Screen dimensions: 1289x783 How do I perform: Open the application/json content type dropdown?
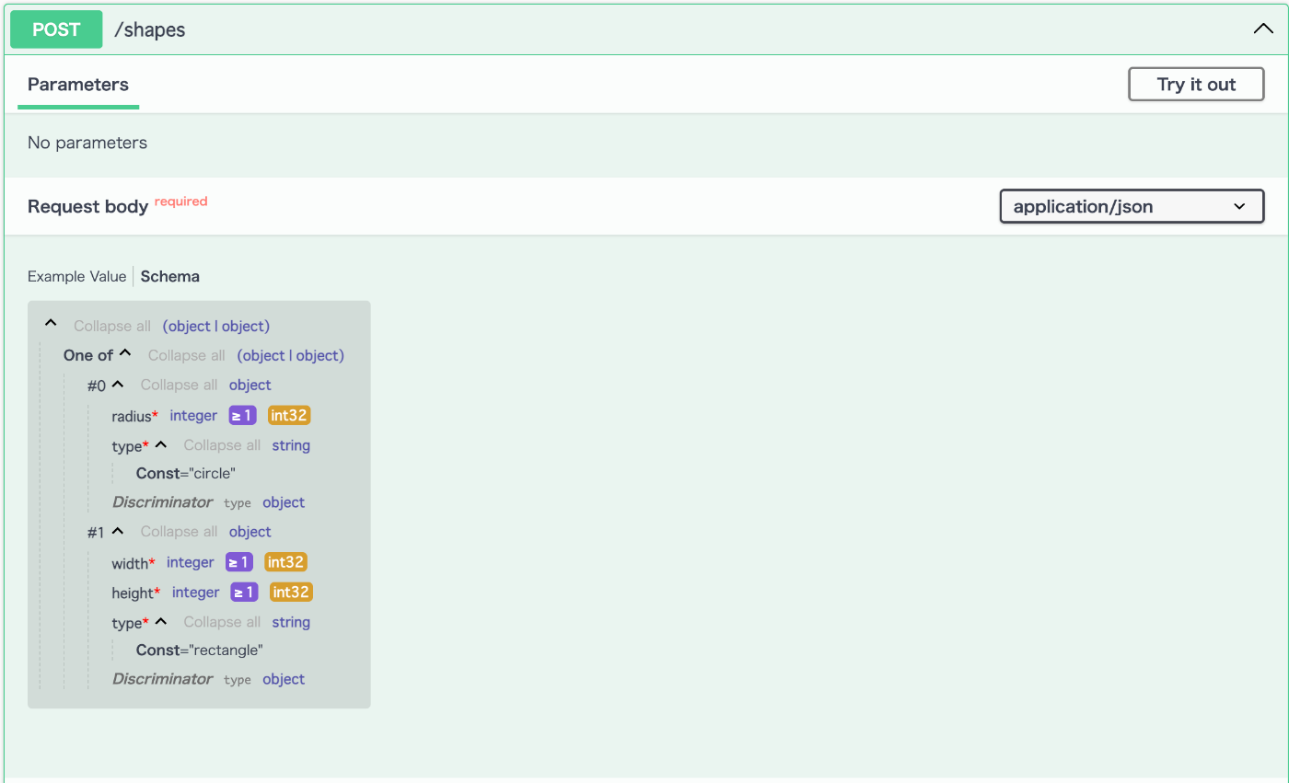tap(1132, 206)
